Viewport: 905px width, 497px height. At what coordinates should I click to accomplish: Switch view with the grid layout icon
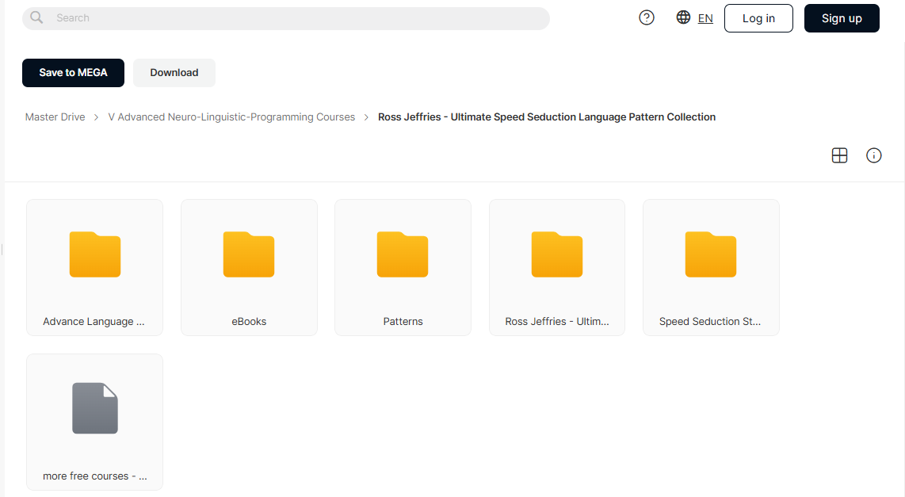[839, 155]
